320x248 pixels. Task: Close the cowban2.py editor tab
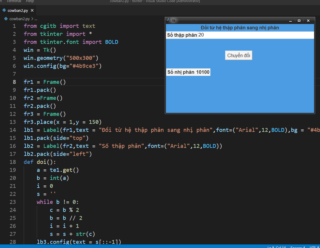[32, 10]
